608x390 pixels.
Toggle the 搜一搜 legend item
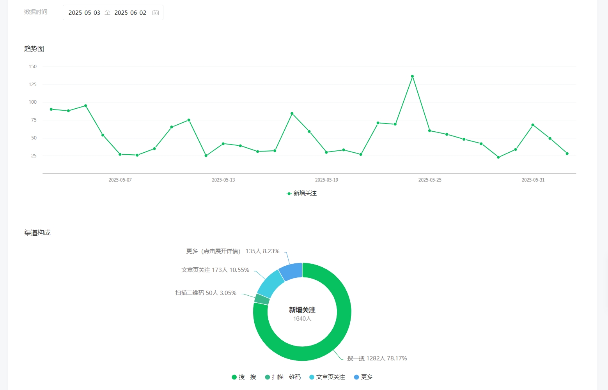(244, 377)
